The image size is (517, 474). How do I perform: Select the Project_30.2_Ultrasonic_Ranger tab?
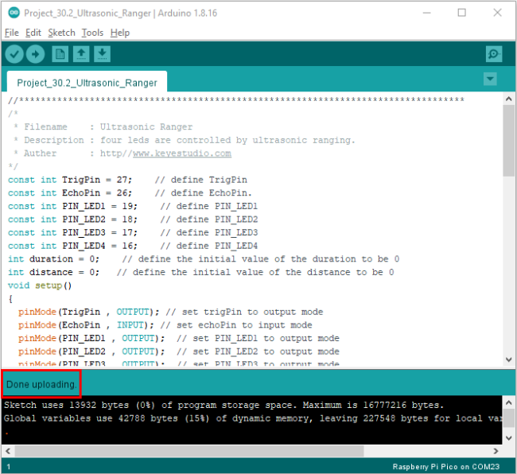coord(87,83)
